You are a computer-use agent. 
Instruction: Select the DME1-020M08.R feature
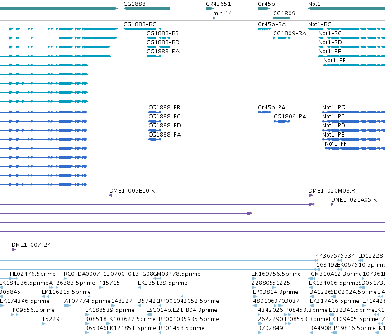[310, 195]
